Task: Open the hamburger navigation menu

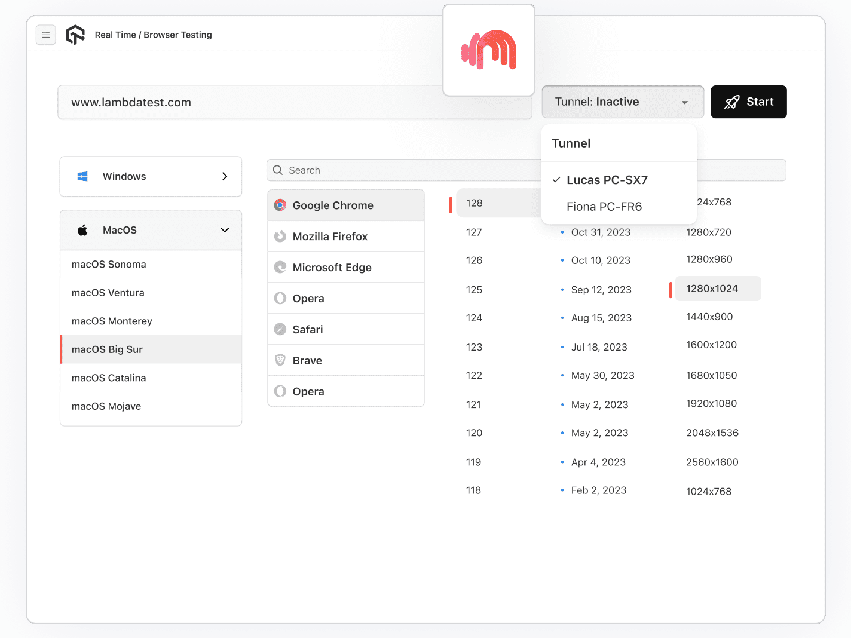Action: 46,35
